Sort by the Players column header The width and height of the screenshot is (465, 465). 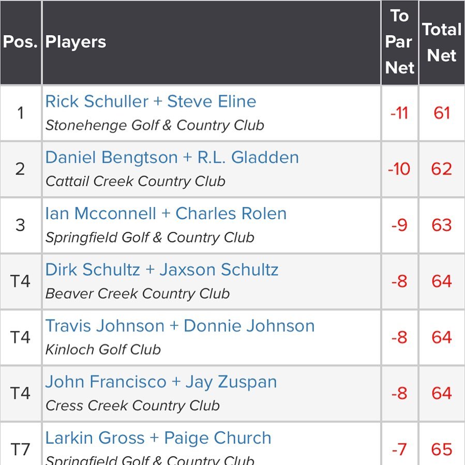click(76, 42)
